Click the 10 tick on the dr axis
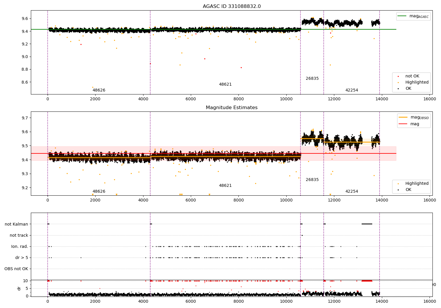The image size is (441, 308). 26,281
